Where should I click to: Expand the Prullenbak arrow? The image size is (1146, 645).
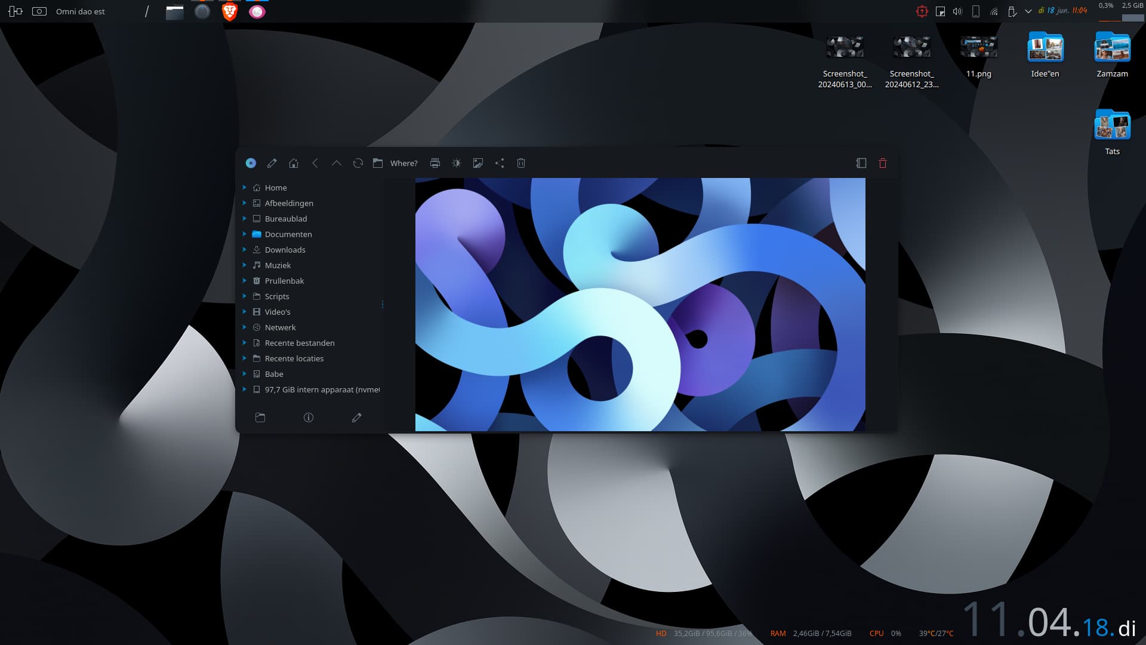click(x=244, y=281)
